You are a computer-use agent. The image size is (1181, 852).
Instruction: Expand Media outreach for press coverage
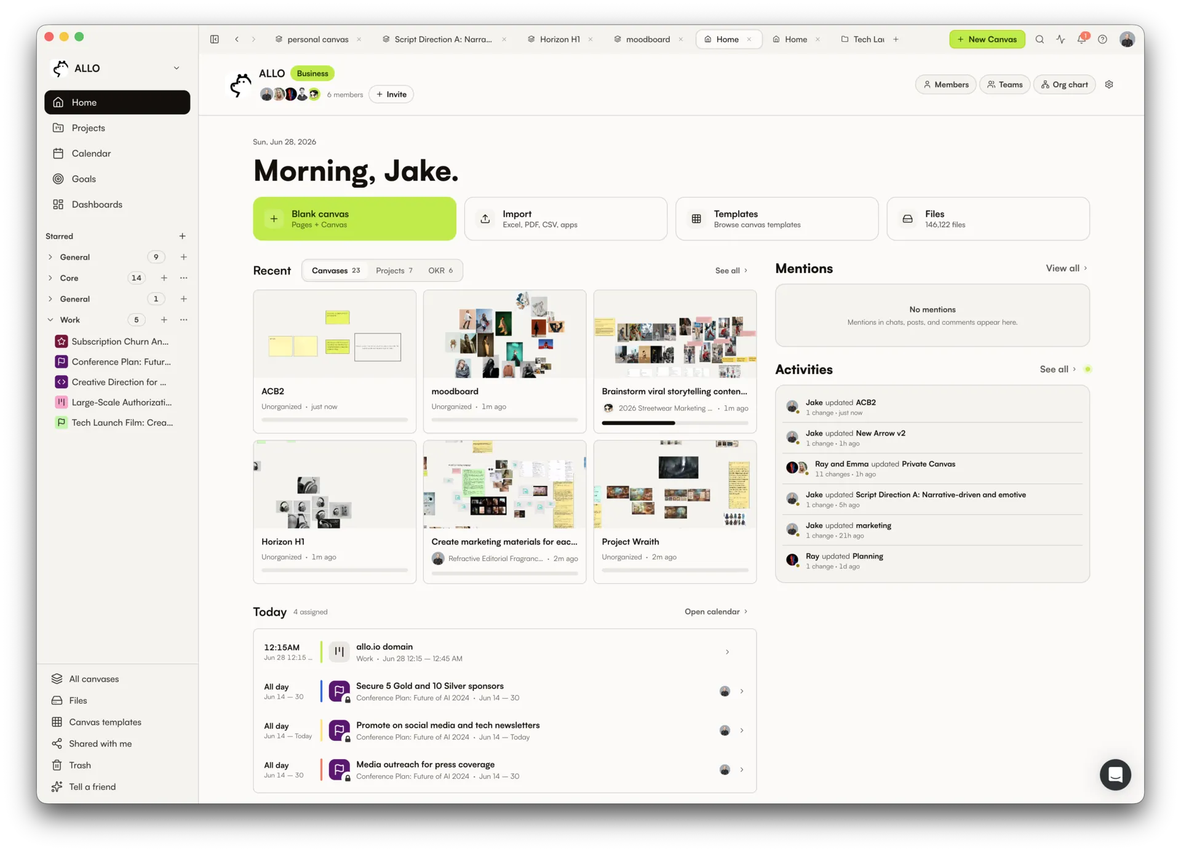742,770
